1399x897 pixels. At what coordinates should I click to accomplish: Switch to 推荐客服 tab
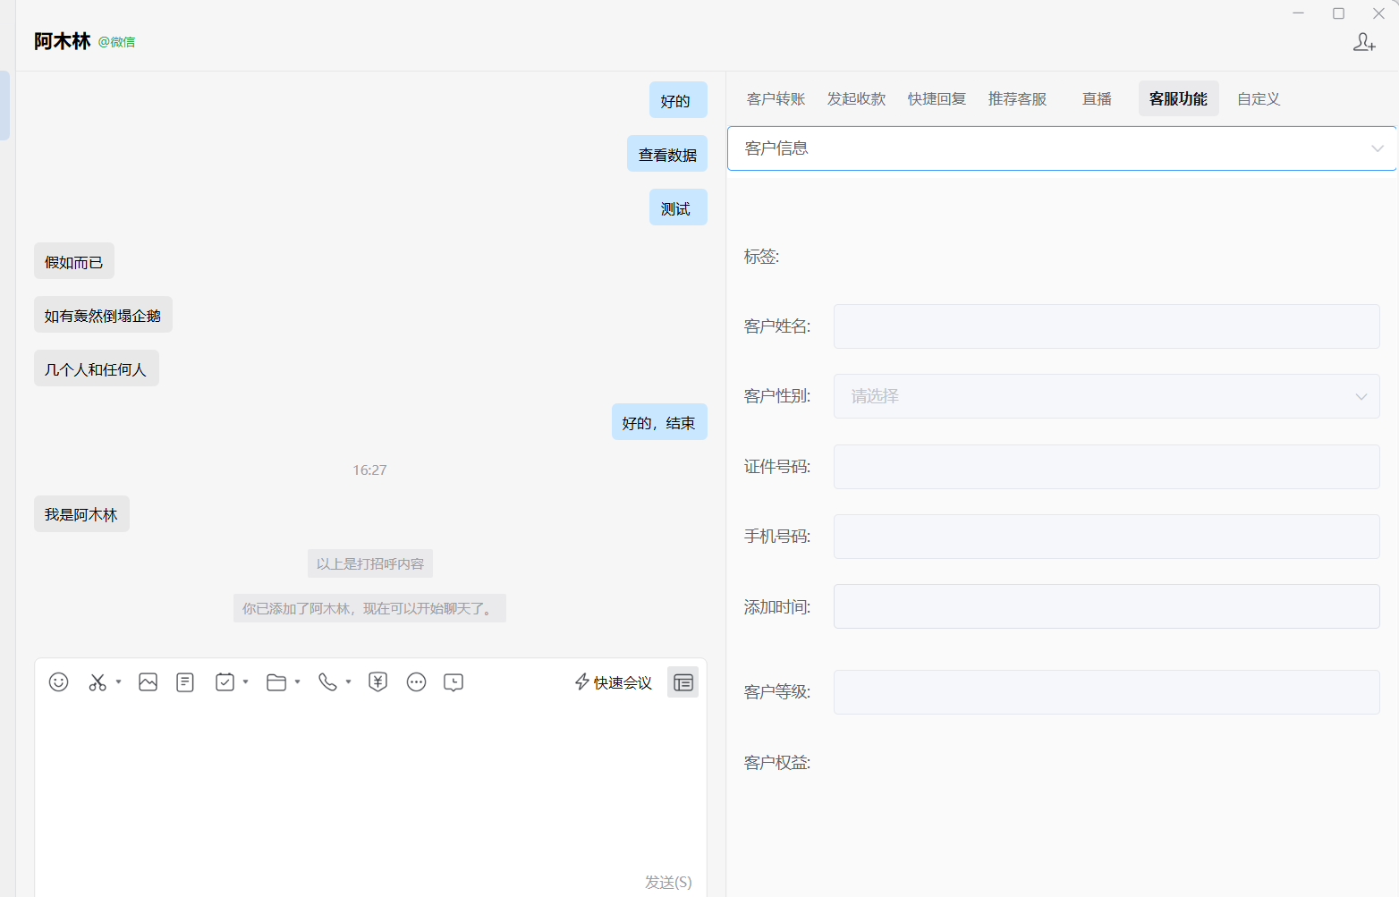tap(1017, 98)
